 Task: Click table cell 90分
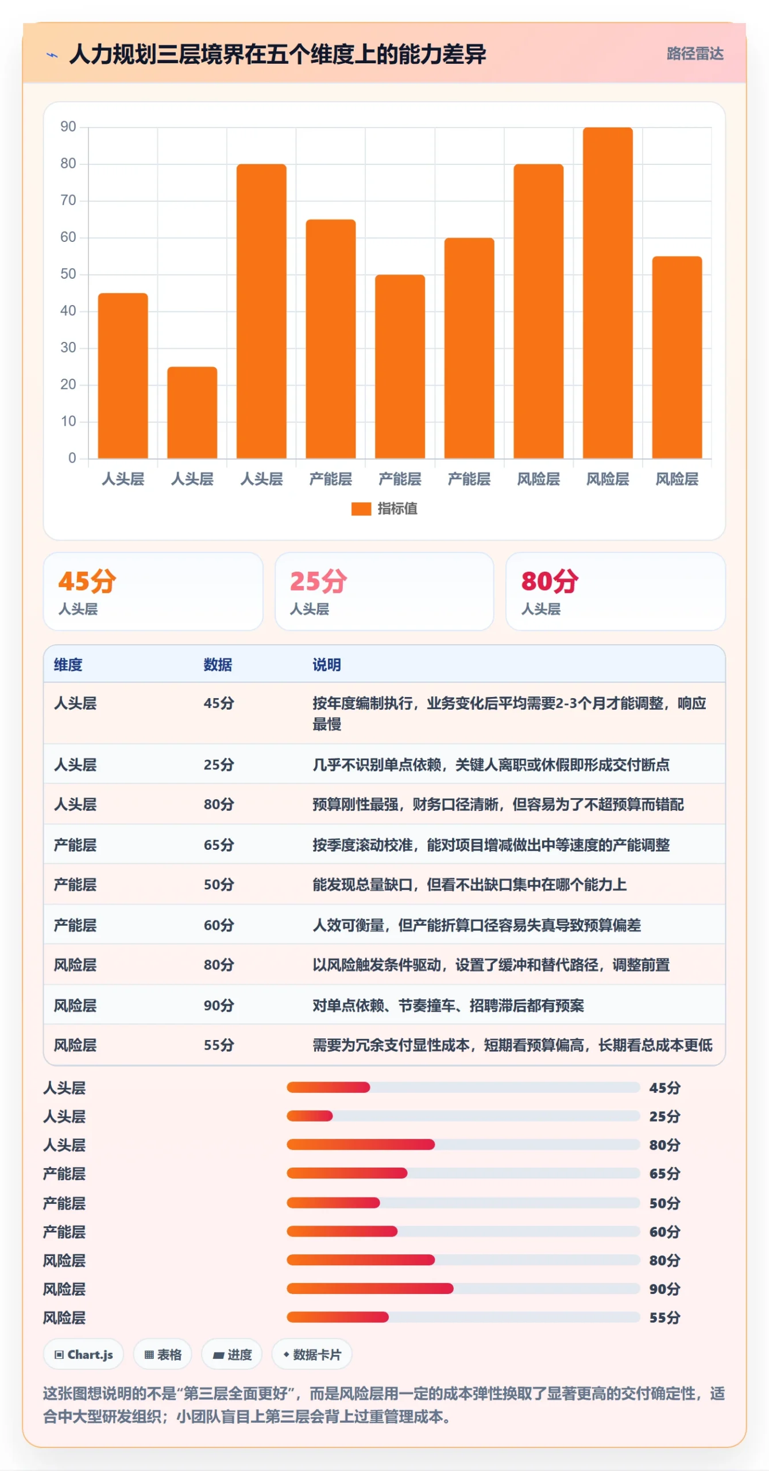click(x=219, y=1006)
